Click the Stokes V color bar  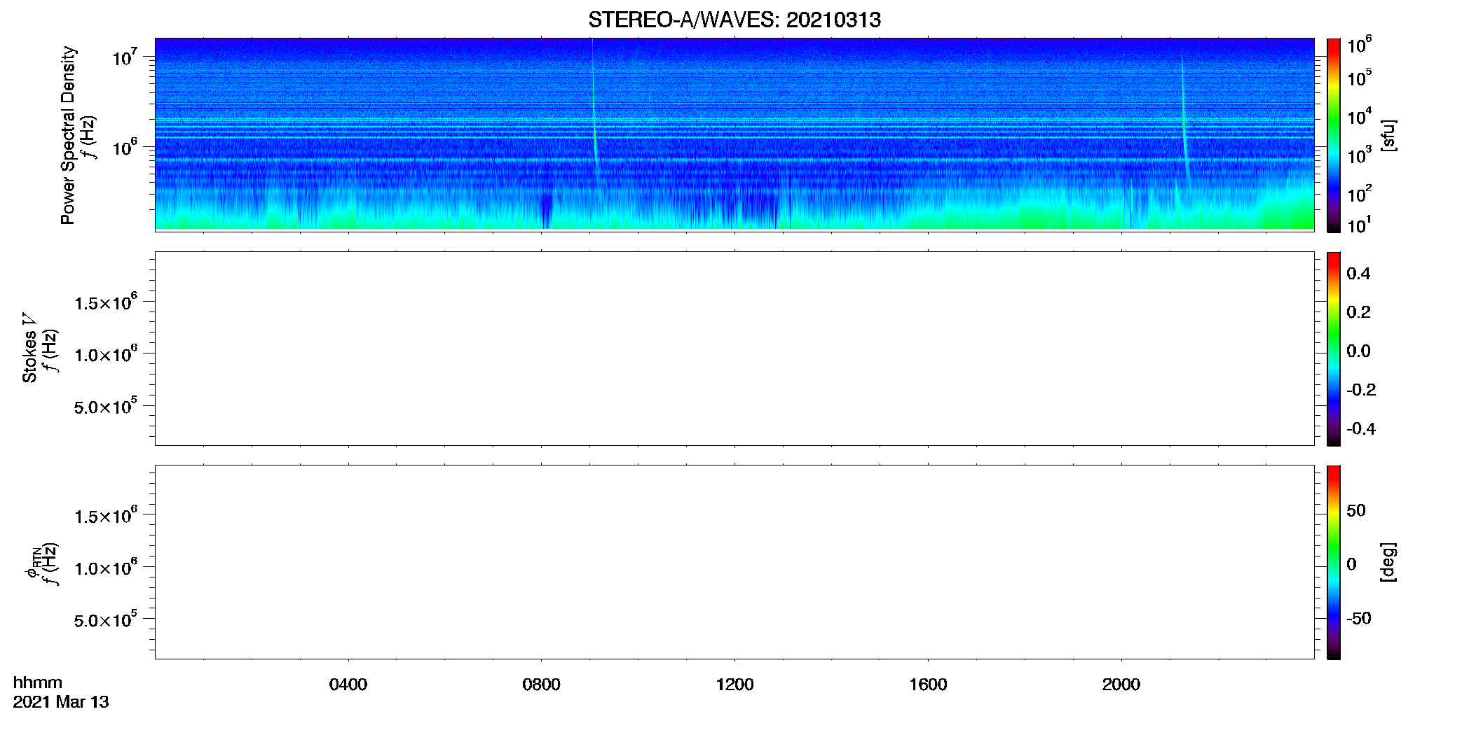tap(1334, 349)
